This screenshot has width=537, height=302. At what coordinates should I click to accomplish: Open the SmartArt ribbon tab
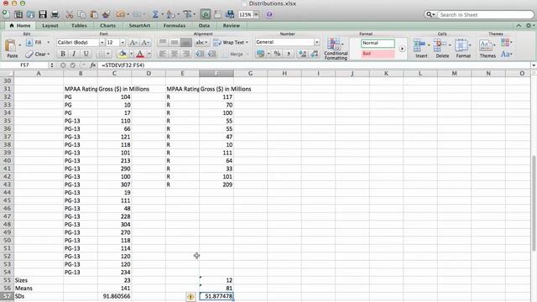pyautogui.click(x=139, y=26)
